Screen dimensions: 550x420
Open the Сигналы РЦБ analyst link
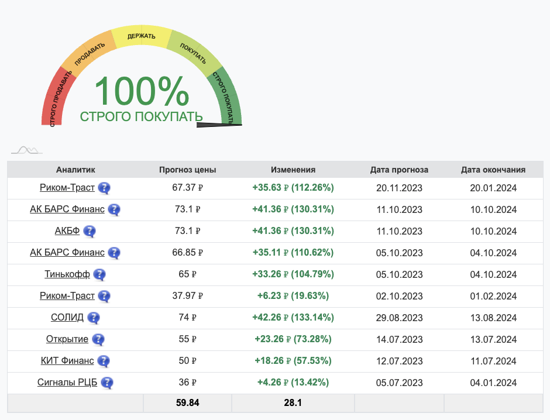(67, 382)
